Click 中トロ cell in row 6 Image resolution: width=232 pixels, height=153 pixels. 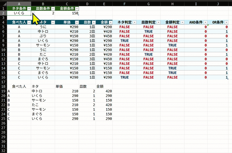[x=43, y=32]
